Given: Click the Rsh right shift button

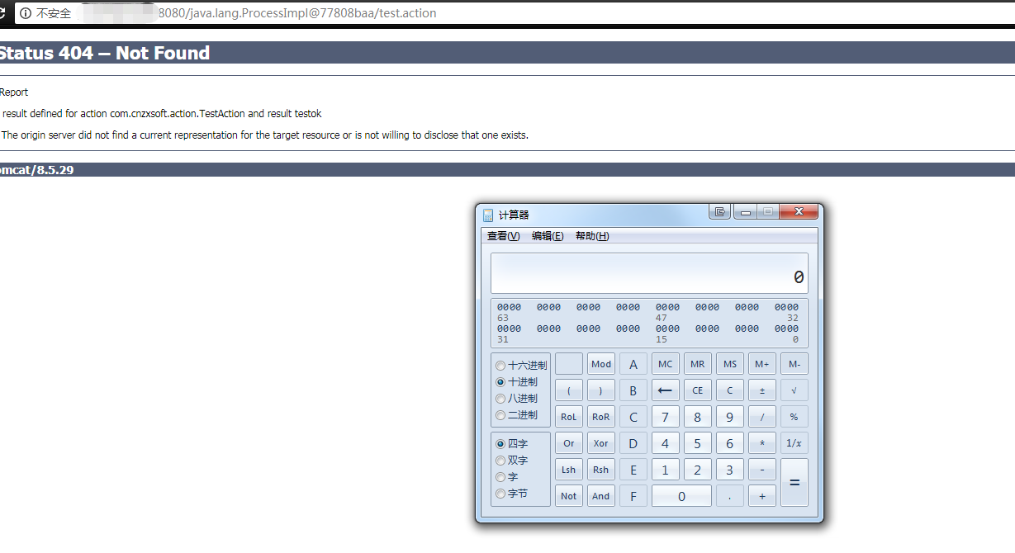Looking at the screenshot, I should pos(601,470).
